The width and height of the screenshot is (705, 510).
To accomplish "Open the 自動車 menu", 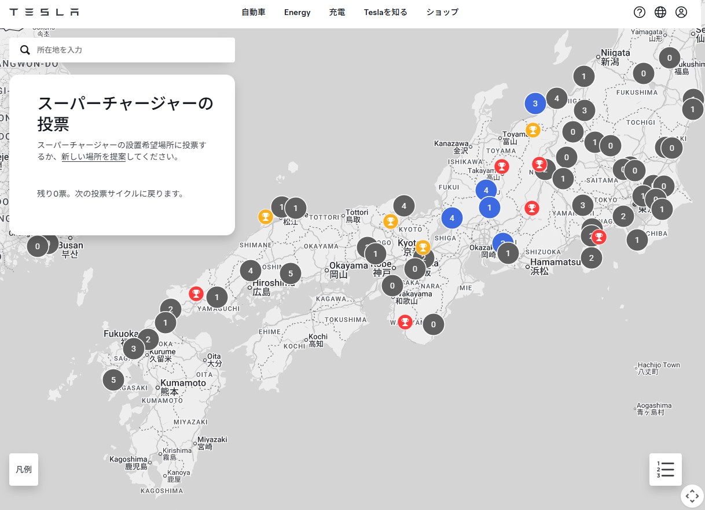I will click(x=254, y=12).
